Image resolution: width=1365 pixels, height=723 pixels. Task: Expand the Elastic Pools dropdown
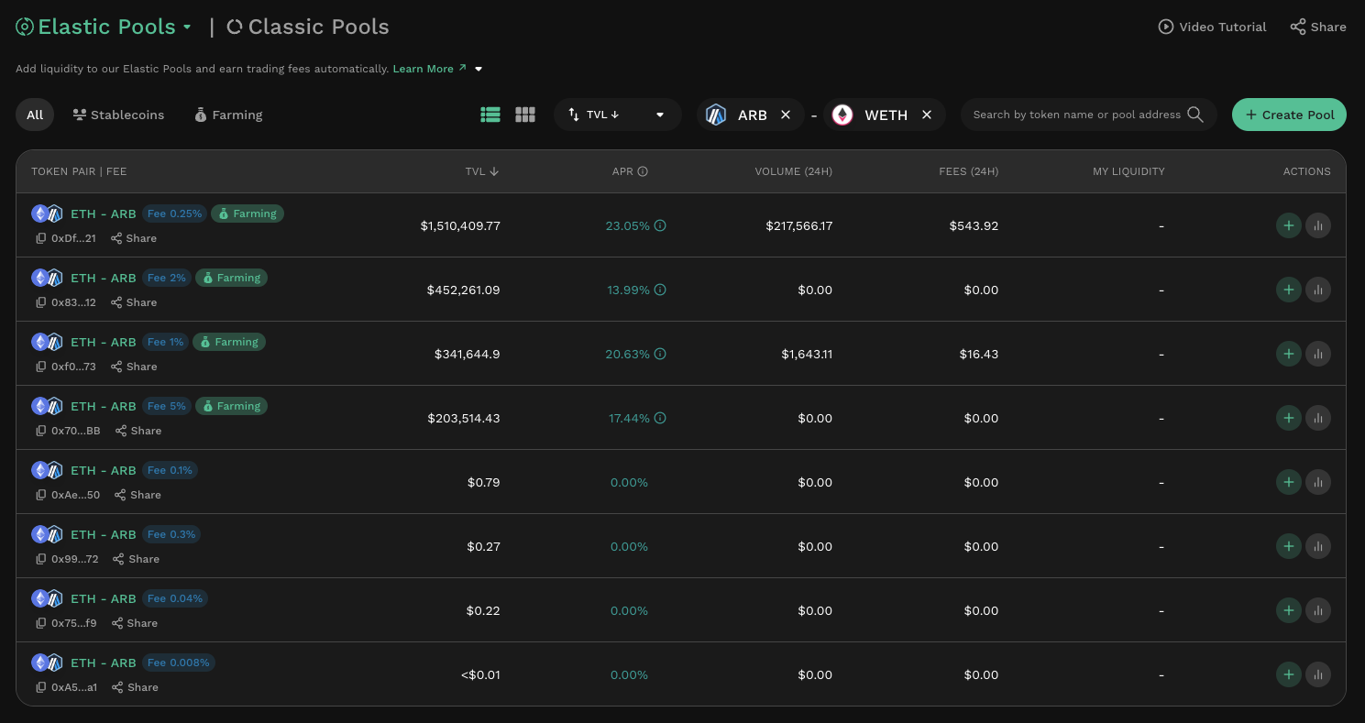click(x=187, y=27)
